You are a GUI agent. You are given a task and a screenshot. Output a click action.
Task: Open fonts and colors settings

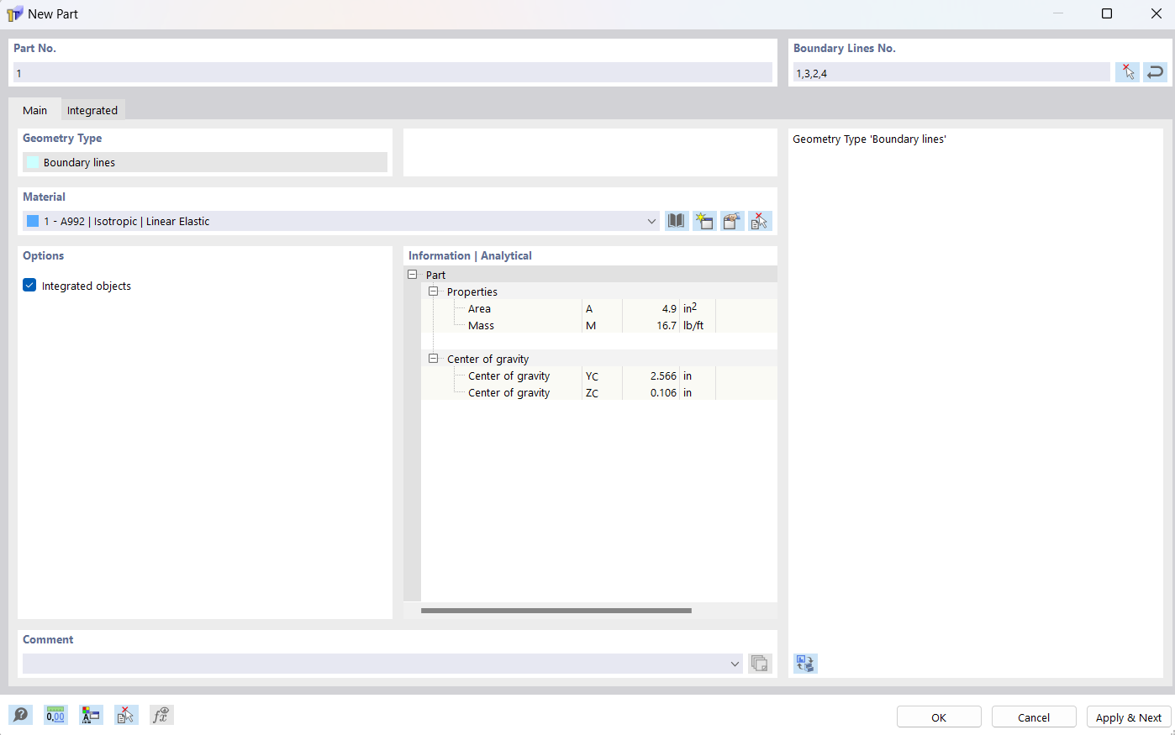pos(91,715)
